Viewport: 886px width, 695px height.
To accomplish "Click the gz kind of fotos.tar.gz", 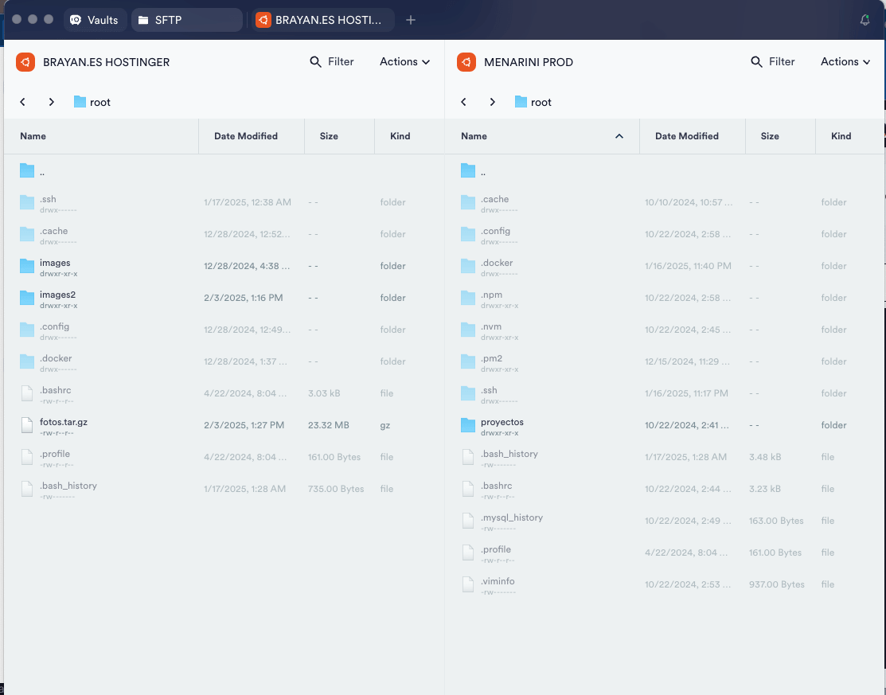I will click(x=384, y=425).
